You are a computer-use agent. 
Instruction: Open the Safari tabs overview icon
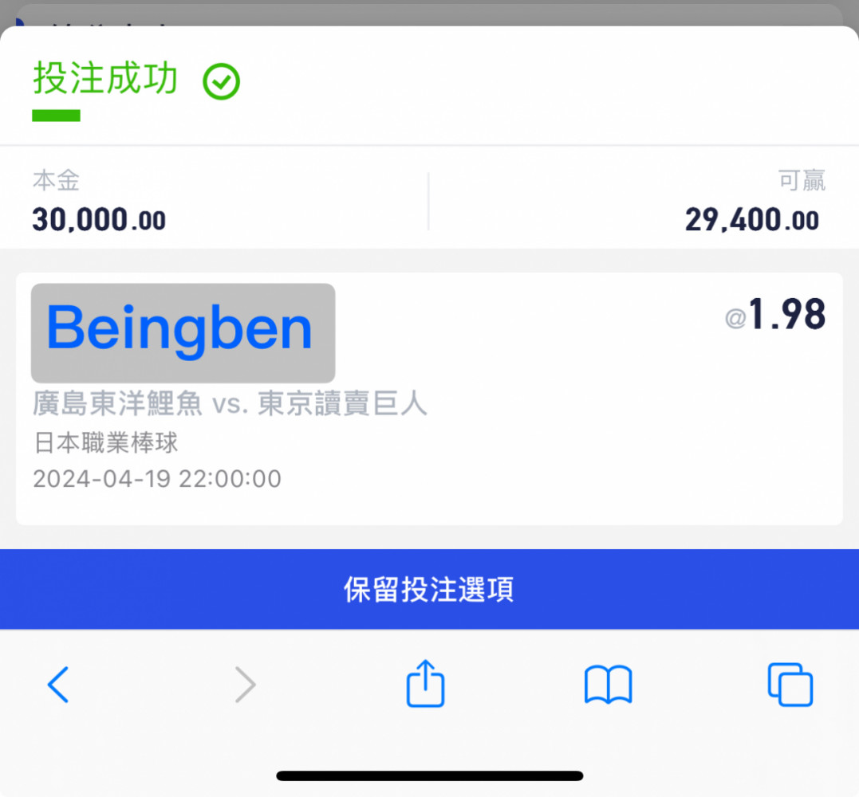point(790,685)
